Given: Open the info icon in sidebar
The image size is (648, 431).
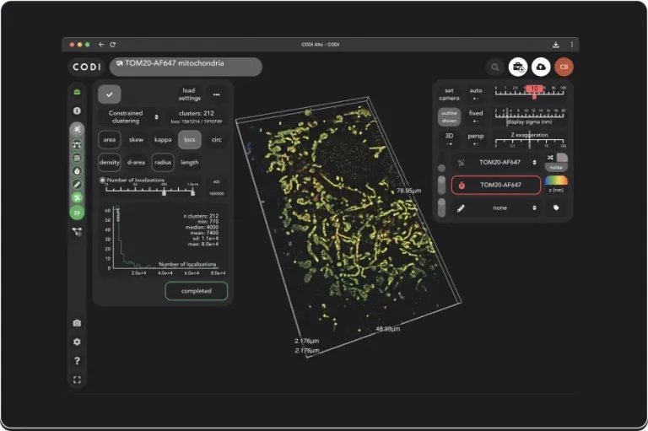Looking at the screenshot, I should tap(77, 110).
